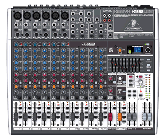This screenshot has width=166, height=139.
Task: Select the red 2-TR/USB source button
Action: [x=131, y=77]
